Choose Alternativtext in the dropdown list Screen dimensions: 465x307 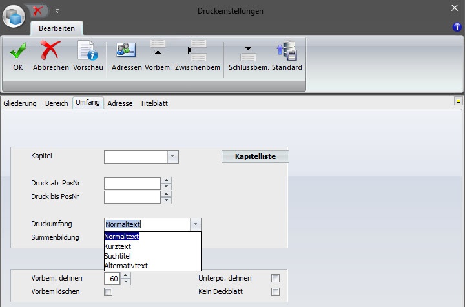pos(152,266)
